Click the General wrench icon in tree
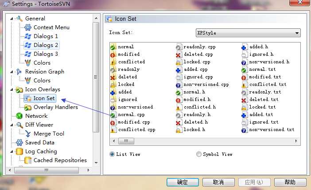This screenshot has width=311, height=190. pos(19,19)
